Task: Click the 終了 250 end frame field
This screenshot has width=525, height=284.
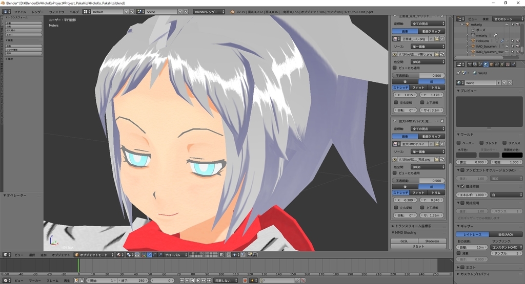Action: pyautogui.click(x=132, y=280)
